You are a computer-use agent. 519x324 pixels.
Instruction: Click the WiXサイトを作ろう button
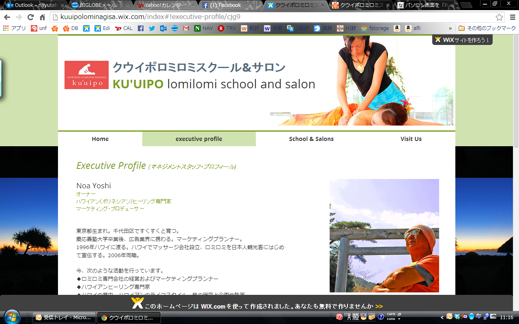pyautogui.click(x=462, y=40)
